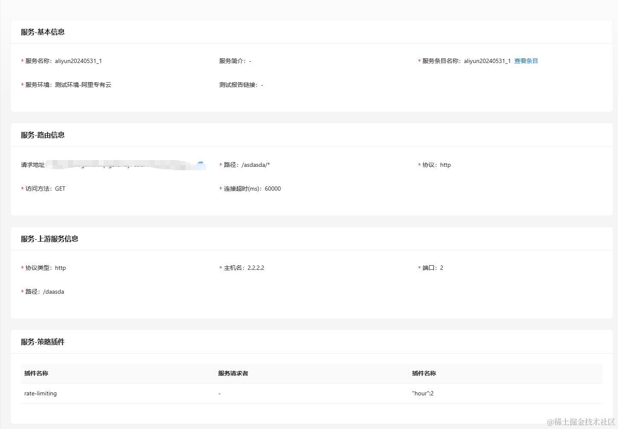The width and height of the screenshot is (618, 429).
Task: Expand the 服务-上游服务信息 panel
Action: (x=49, y=239)
